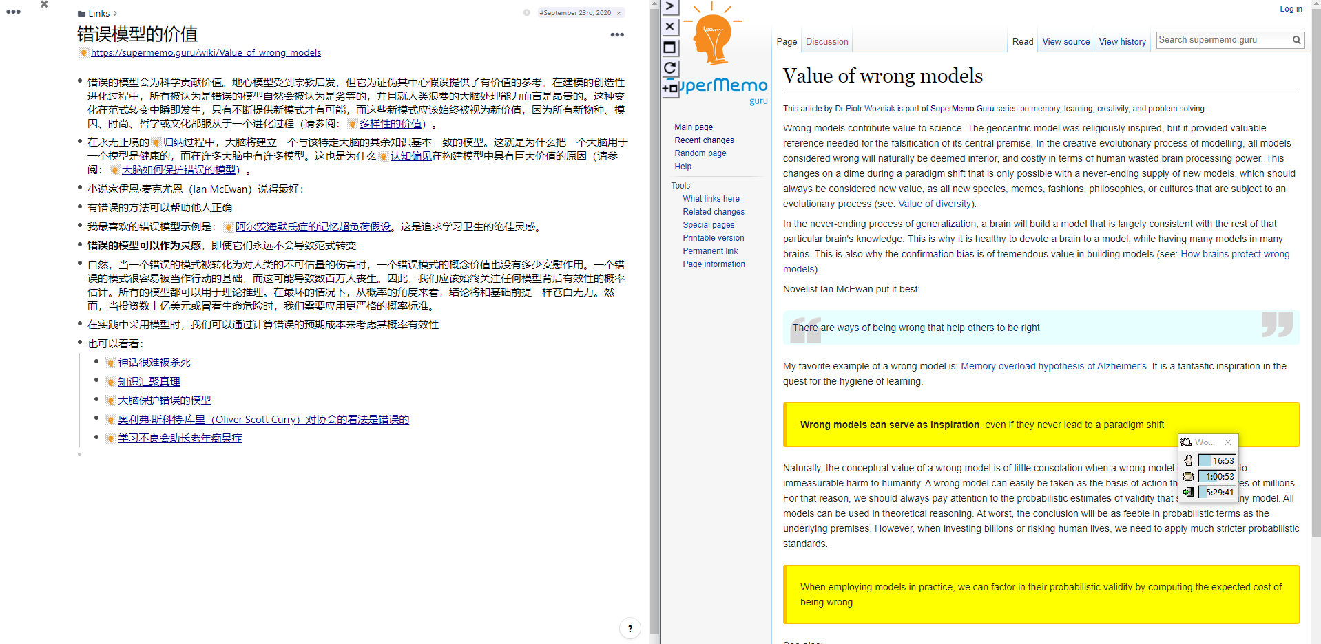Open the Permanent link tool
Viewport: 1321px width, 644px height.
click(710, 251)
